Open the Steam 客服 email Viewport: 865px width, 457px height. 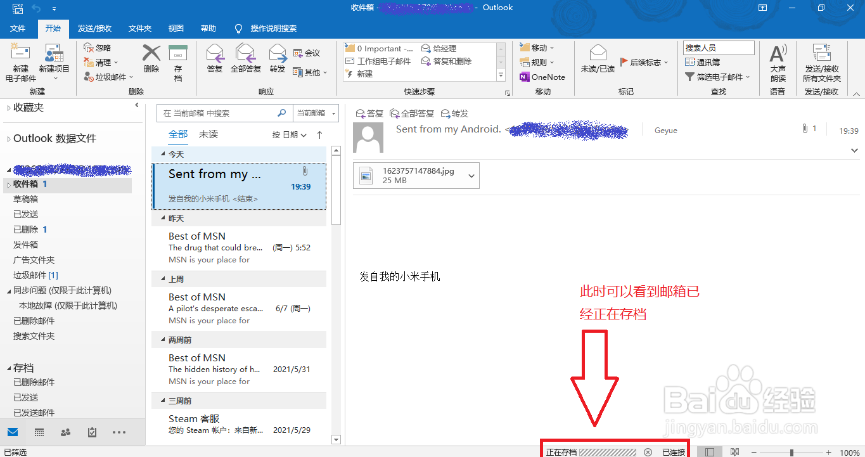point(240,424)
